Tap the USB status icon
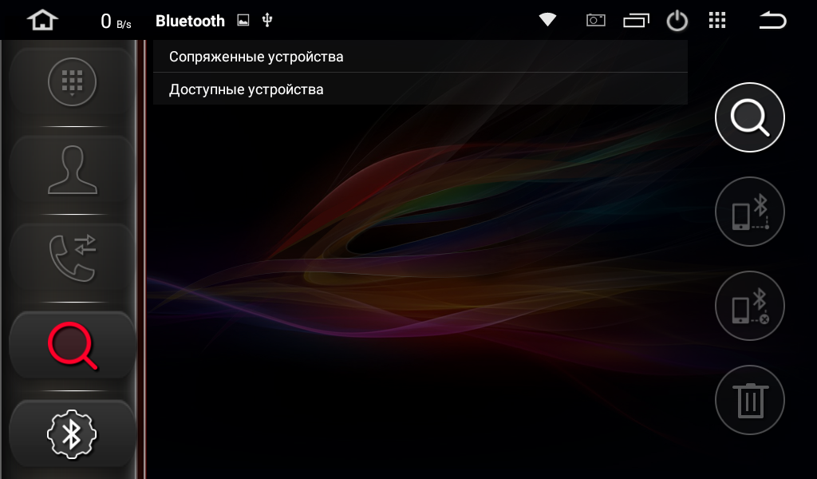Screen dimensions: 817x479 coord(267,20)
